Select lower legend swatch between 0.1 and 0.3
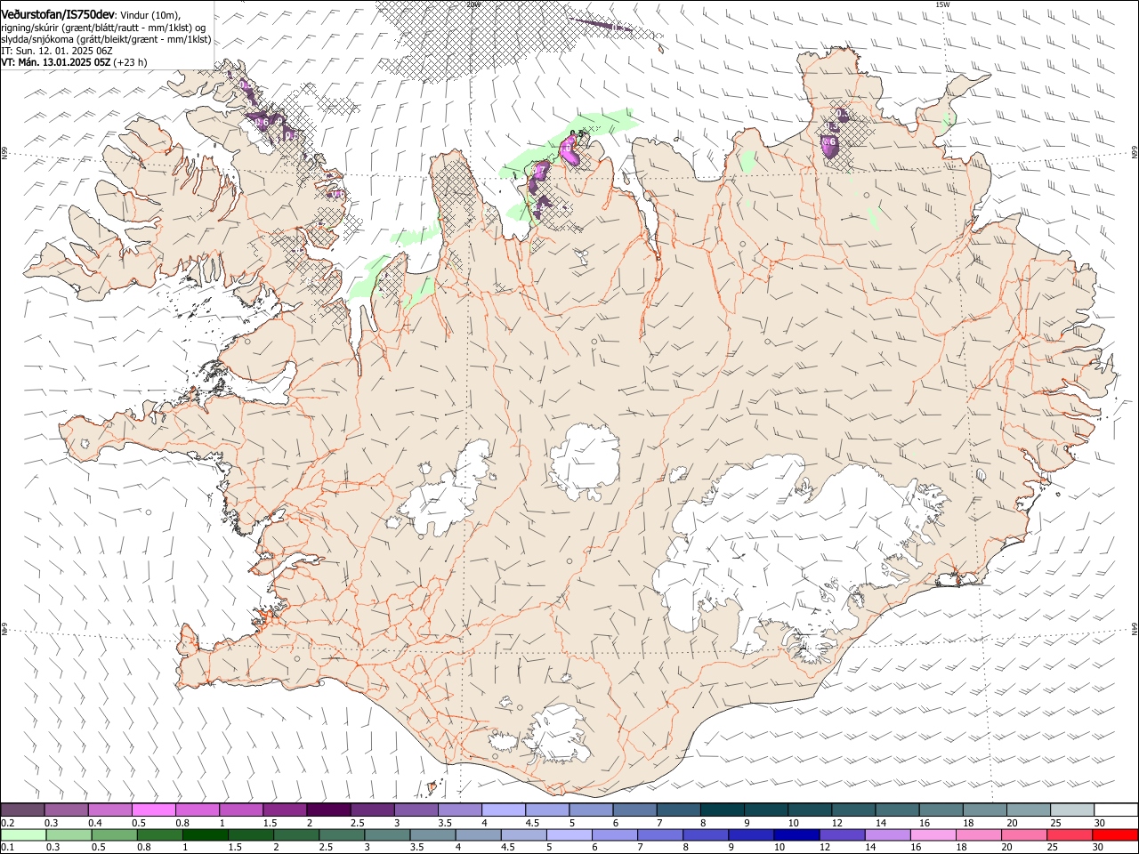Viewport: 1139px width, 854px height. click(x=25, y=834)
